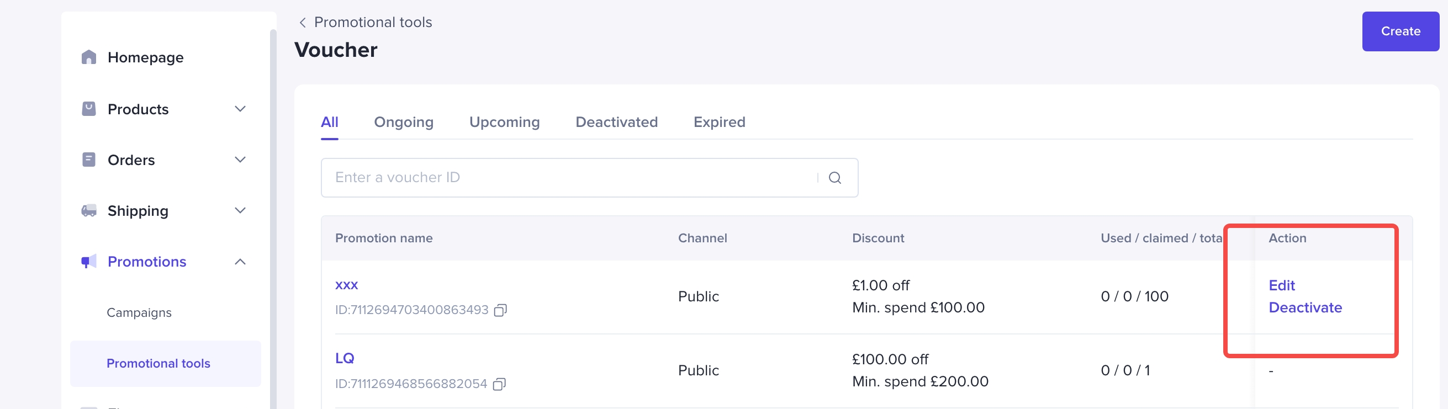
Task: Focus the voucher ID search field
Action: 568,178
